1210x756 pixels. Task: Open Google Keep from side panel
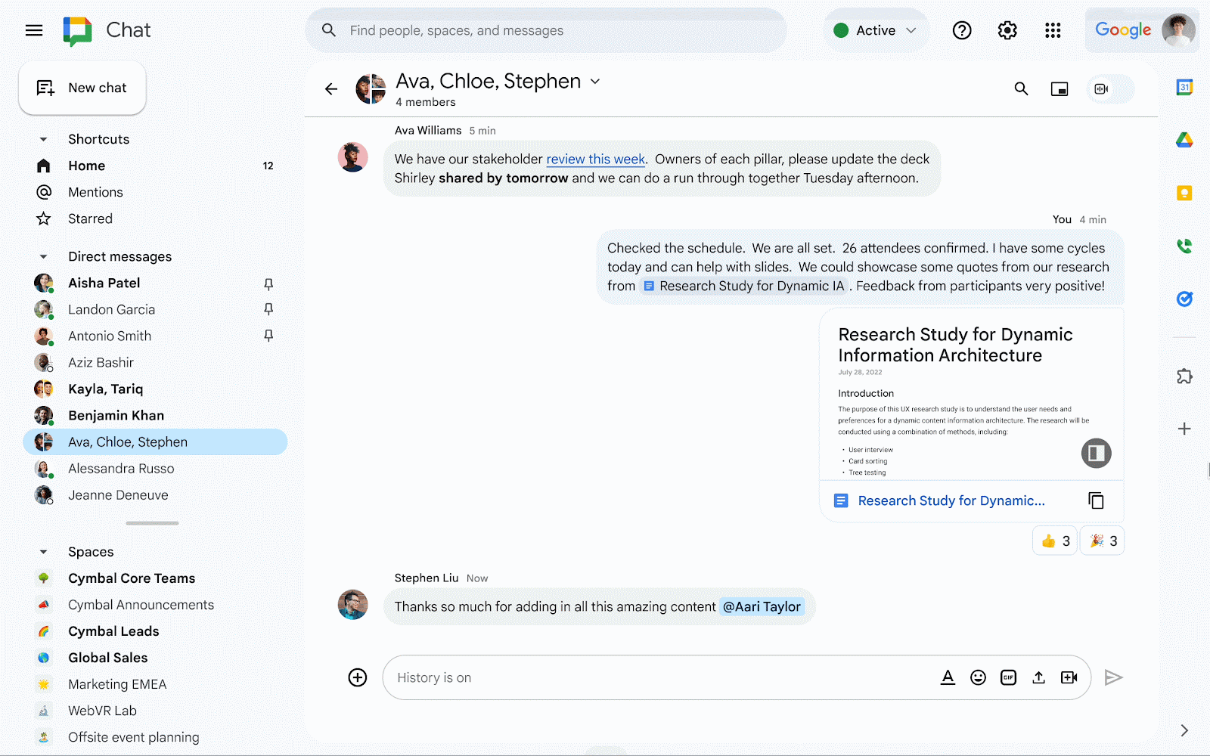tap(1184, 194)
